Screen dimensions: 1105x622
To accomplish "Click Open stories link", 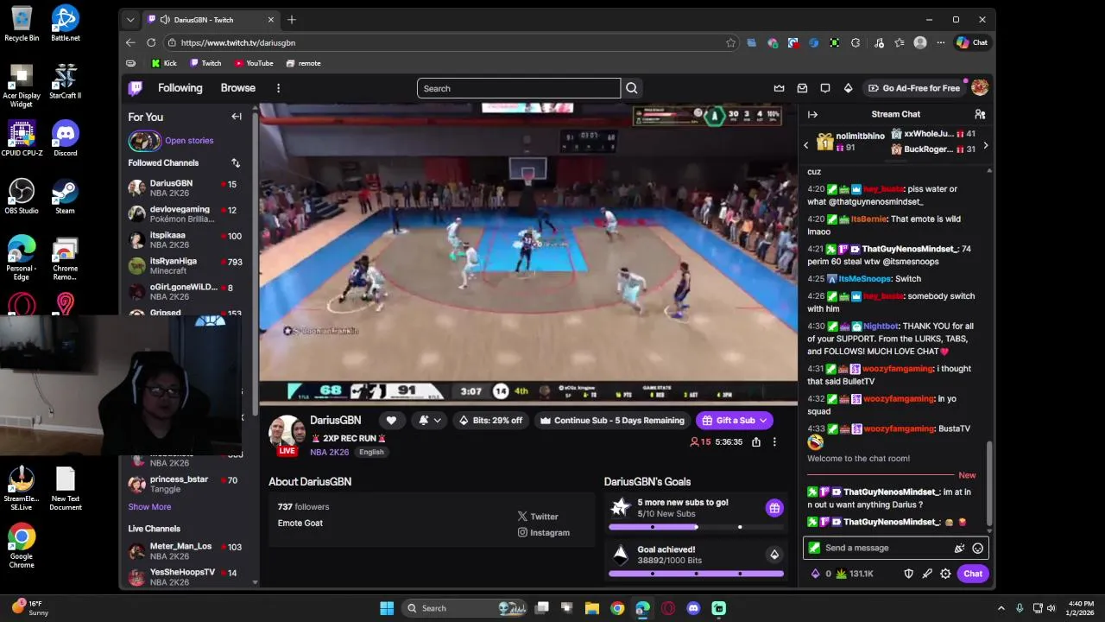I will 189,141.
